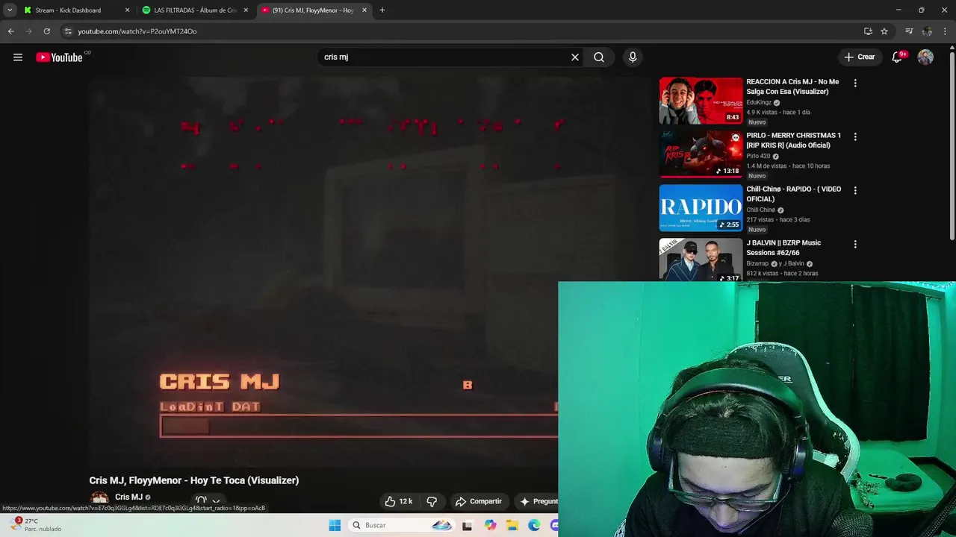Click the address bar URL
956x537 pixels.
pyautogui.click(x=137, y=31)
